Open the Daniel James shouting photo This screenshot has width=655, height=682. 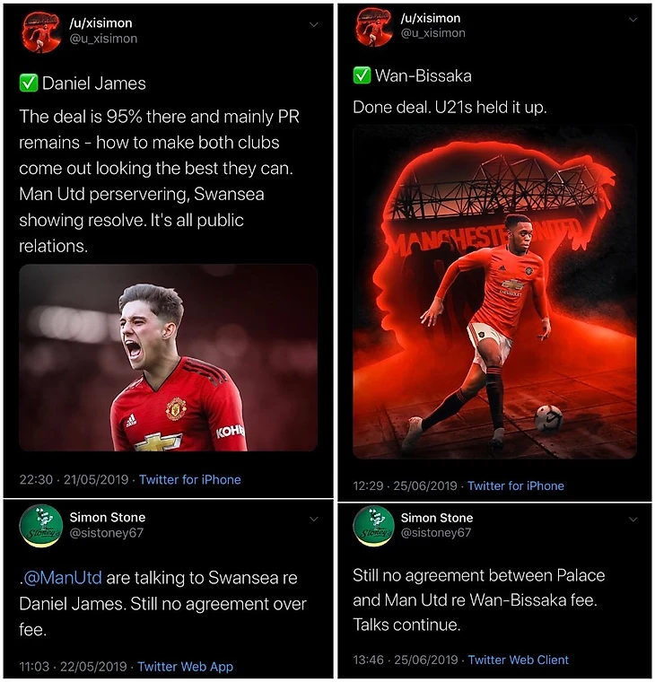tap(168, 357)
